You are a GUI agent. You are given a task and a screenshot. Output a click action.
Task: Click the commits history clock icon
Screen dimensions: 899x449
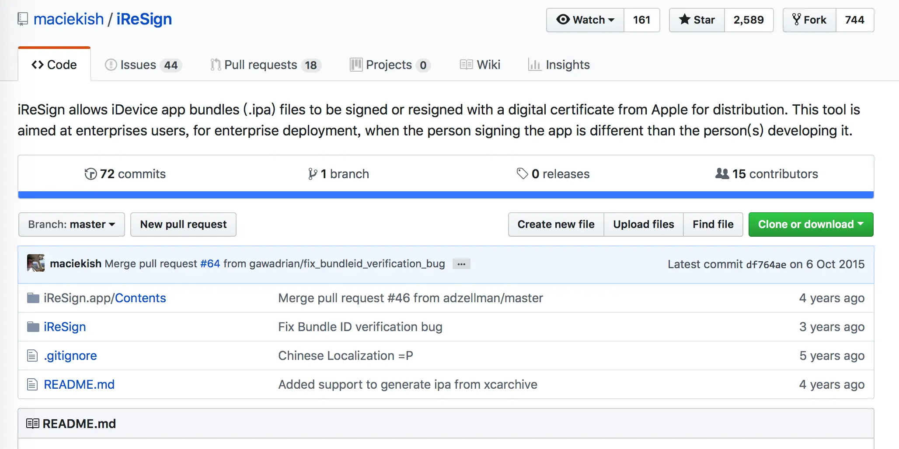click(x=91, y=174)
